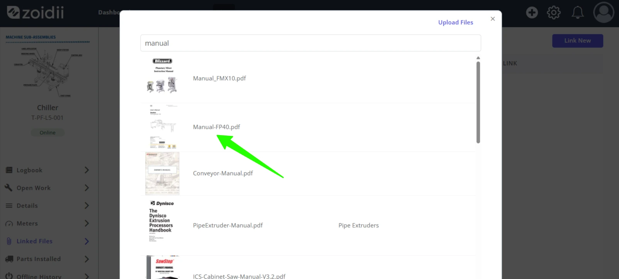Click the Linked Files paperclip icon
The width and height of the screenshot is (619, 279).
[x=9, y=241]
